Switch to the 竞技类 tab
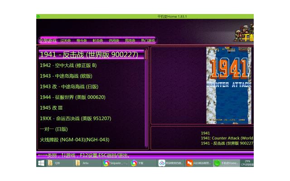This screenshot has width=290, height=181. coord(130,41)
